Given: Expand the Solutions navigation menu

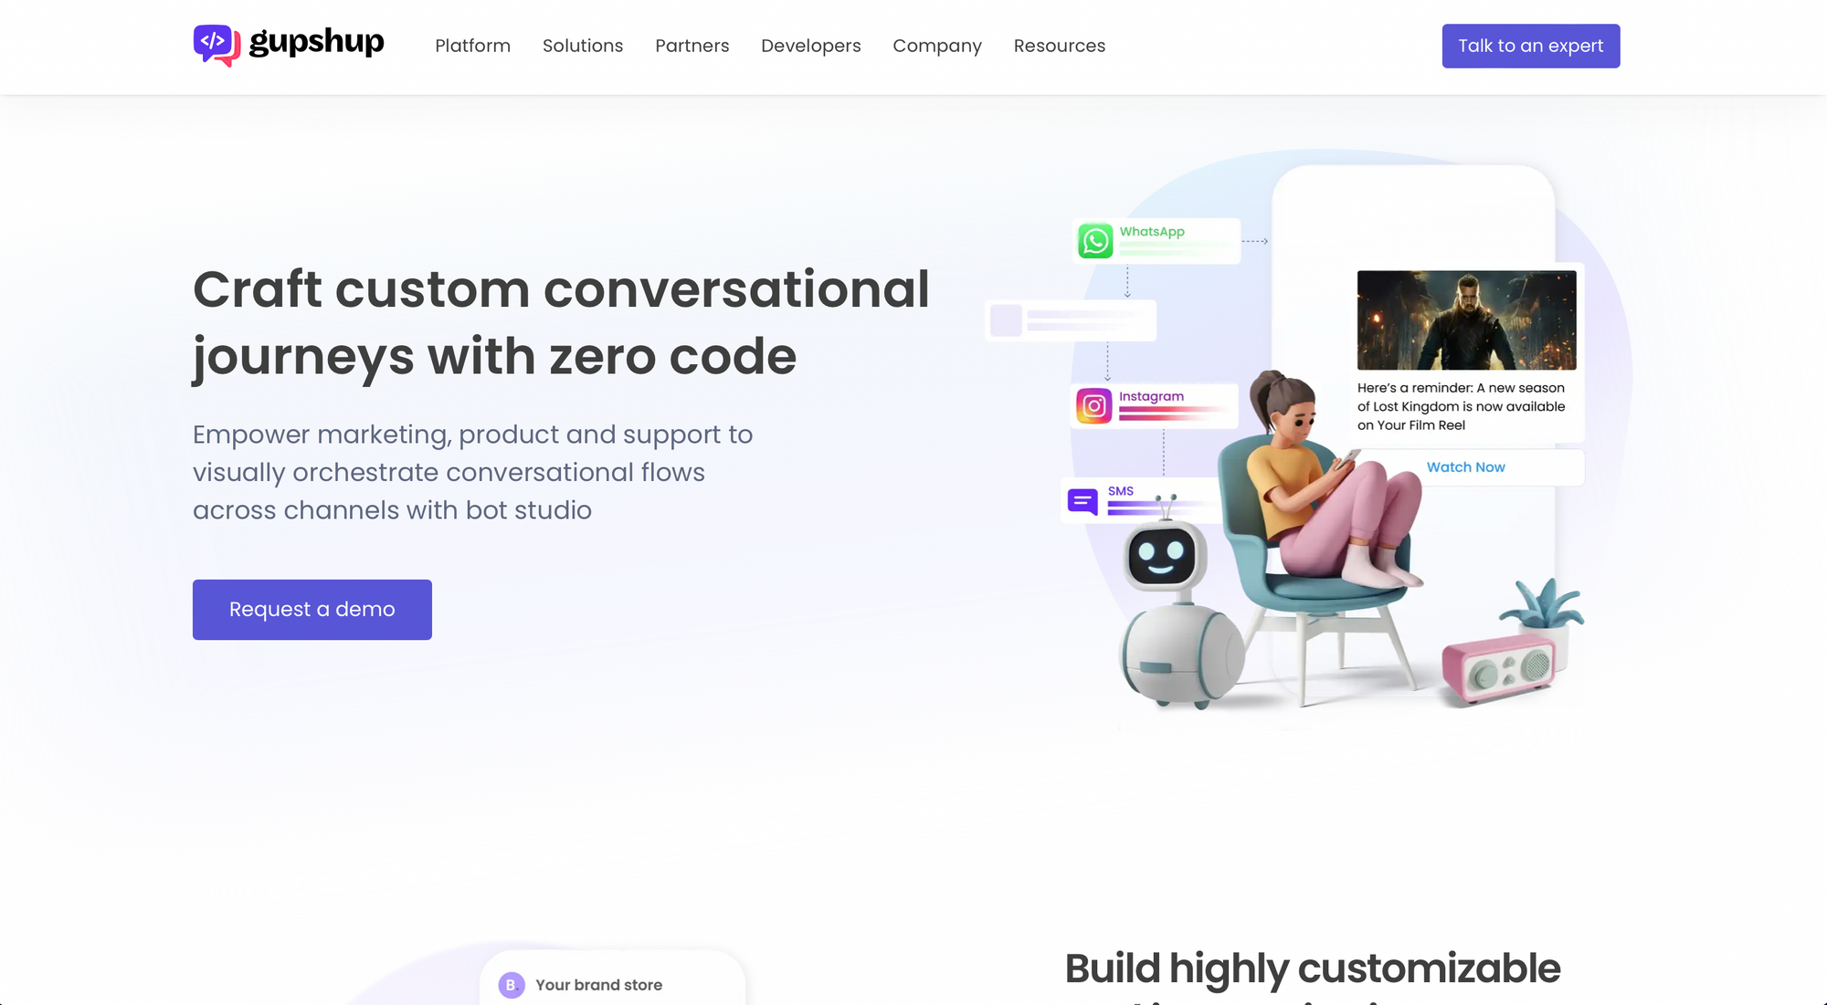Looking at the screenshot, I should point(582,46).
